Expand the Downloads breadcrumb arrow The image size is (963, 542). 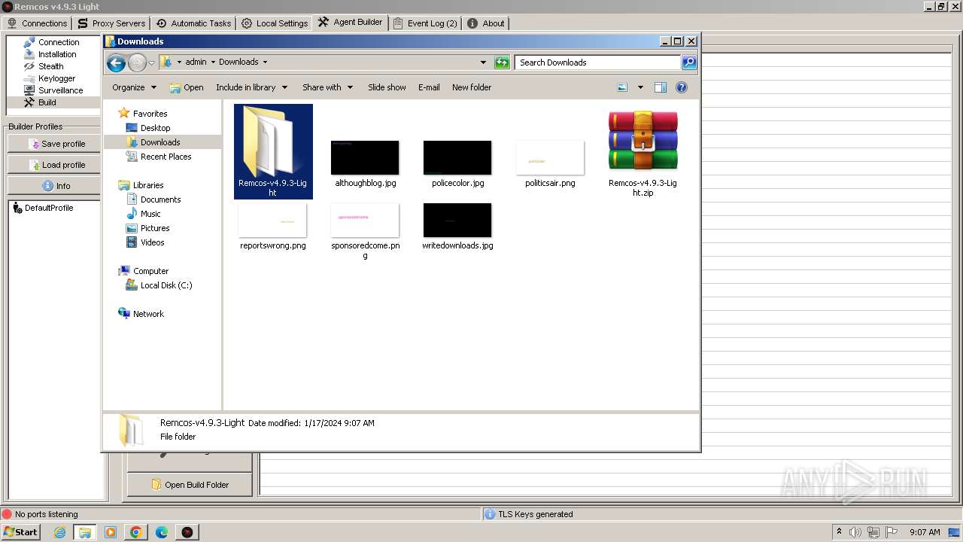(x=265, y=62)
